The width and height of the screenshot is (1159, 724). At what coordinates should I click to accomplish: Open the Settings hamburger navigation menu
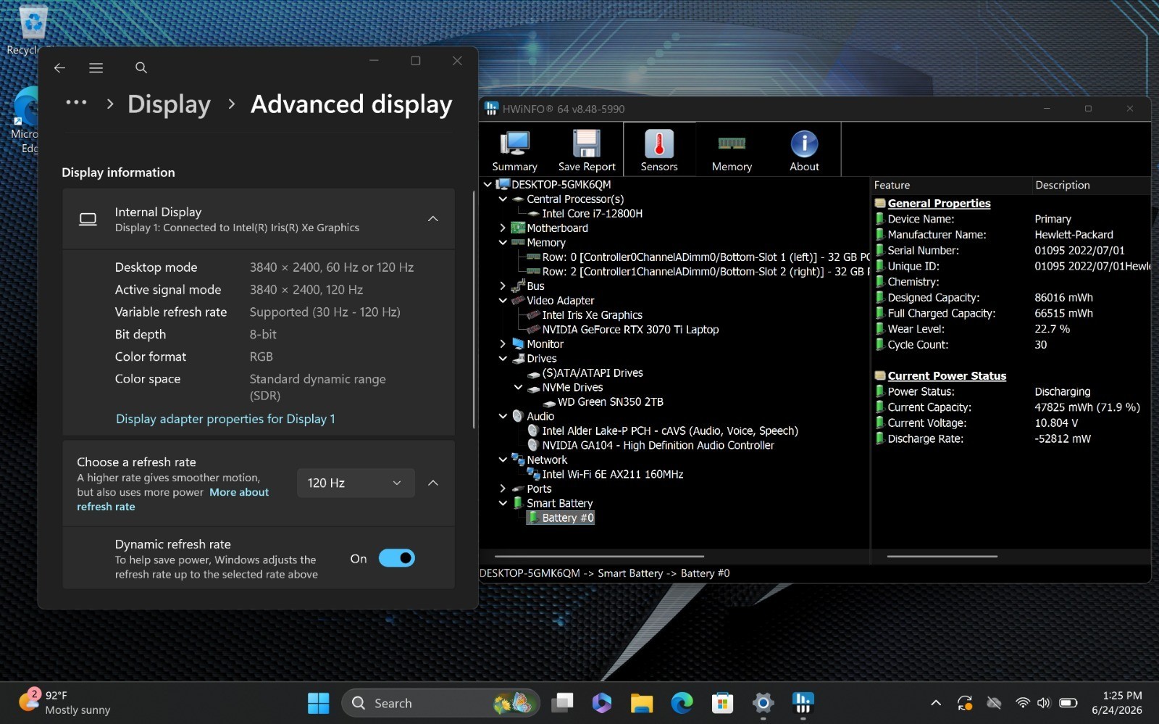(96, 67)
